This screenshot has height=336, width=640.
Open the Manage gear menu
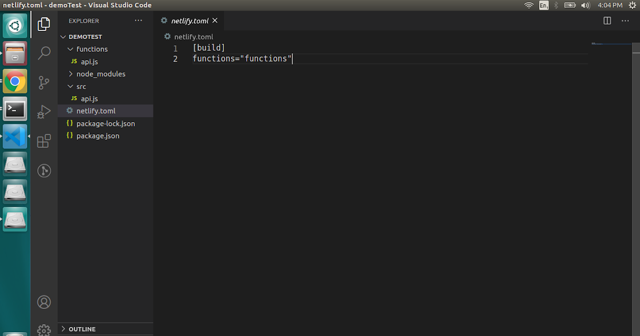[44, 330]
